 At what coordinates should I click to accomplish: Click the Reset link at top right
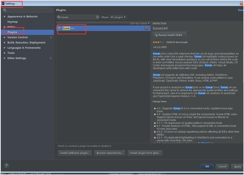(240, 10)
